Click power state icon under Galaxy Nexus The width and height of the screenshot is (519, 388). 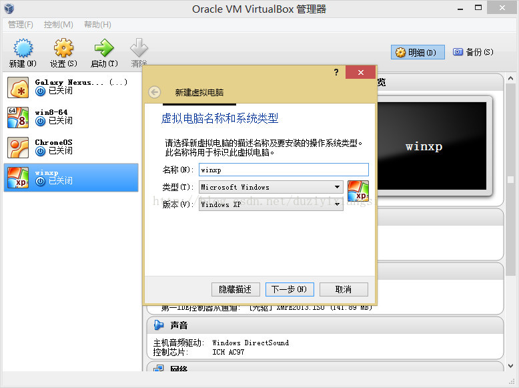[x=41, y=91]
